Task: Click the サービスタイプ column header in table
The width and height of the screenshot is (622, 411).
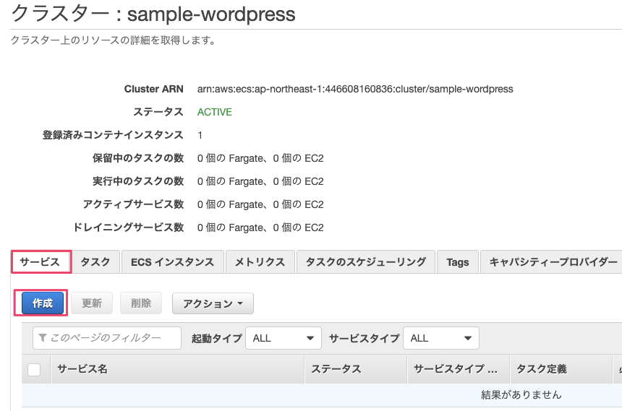Action: [x=455, y=369]
